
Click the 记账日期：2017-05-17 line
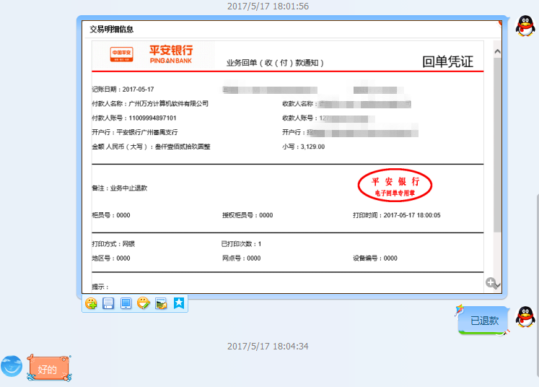point(123,90)
